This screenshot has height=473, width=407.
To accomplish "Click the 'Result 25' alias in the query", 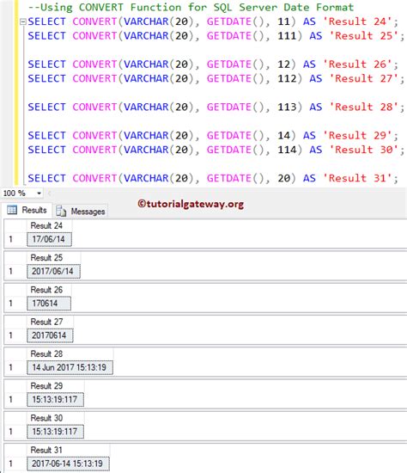I will click(x=364, y=35).
